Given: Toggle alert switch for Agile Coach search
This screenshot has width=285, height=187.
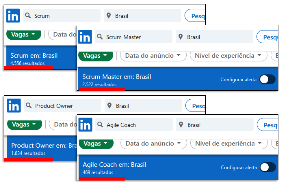Looking at the screenshot, I should 268,167.
